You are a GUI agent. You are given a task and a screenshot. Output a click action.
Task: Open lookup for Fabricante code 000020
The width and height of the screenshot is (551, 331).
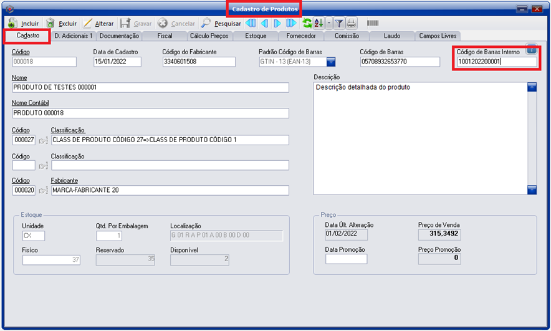(43, 190)
